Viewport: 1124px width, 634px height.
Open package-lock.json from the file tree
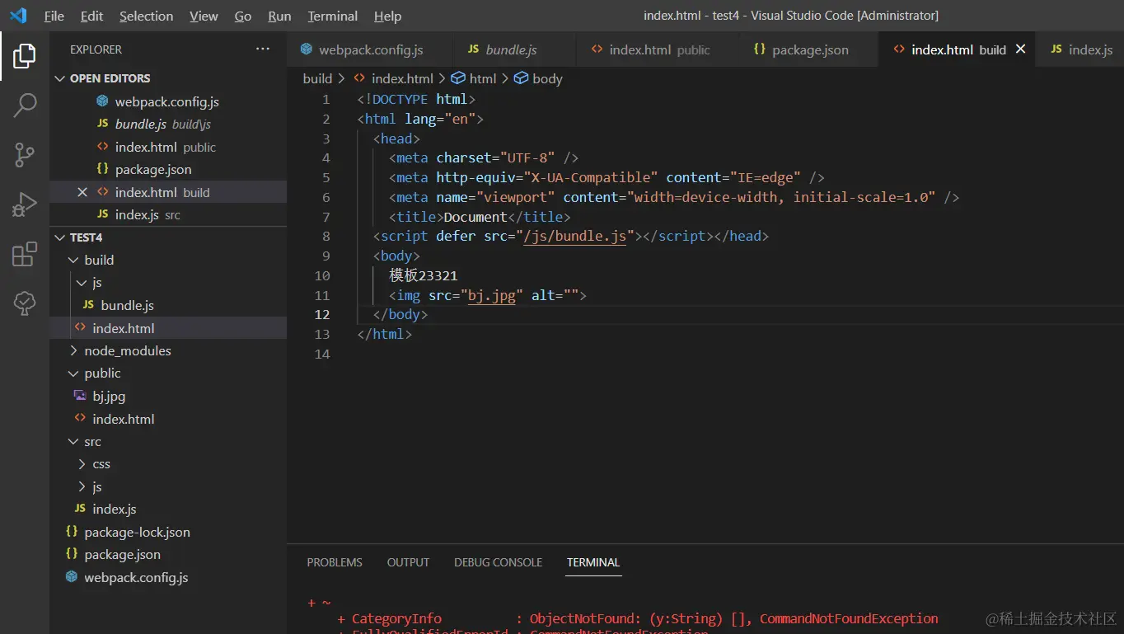137,532
